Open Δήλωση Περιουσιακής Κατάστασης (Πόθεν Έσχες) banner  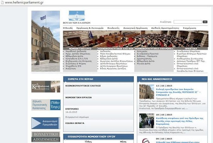tap(46, 105)
